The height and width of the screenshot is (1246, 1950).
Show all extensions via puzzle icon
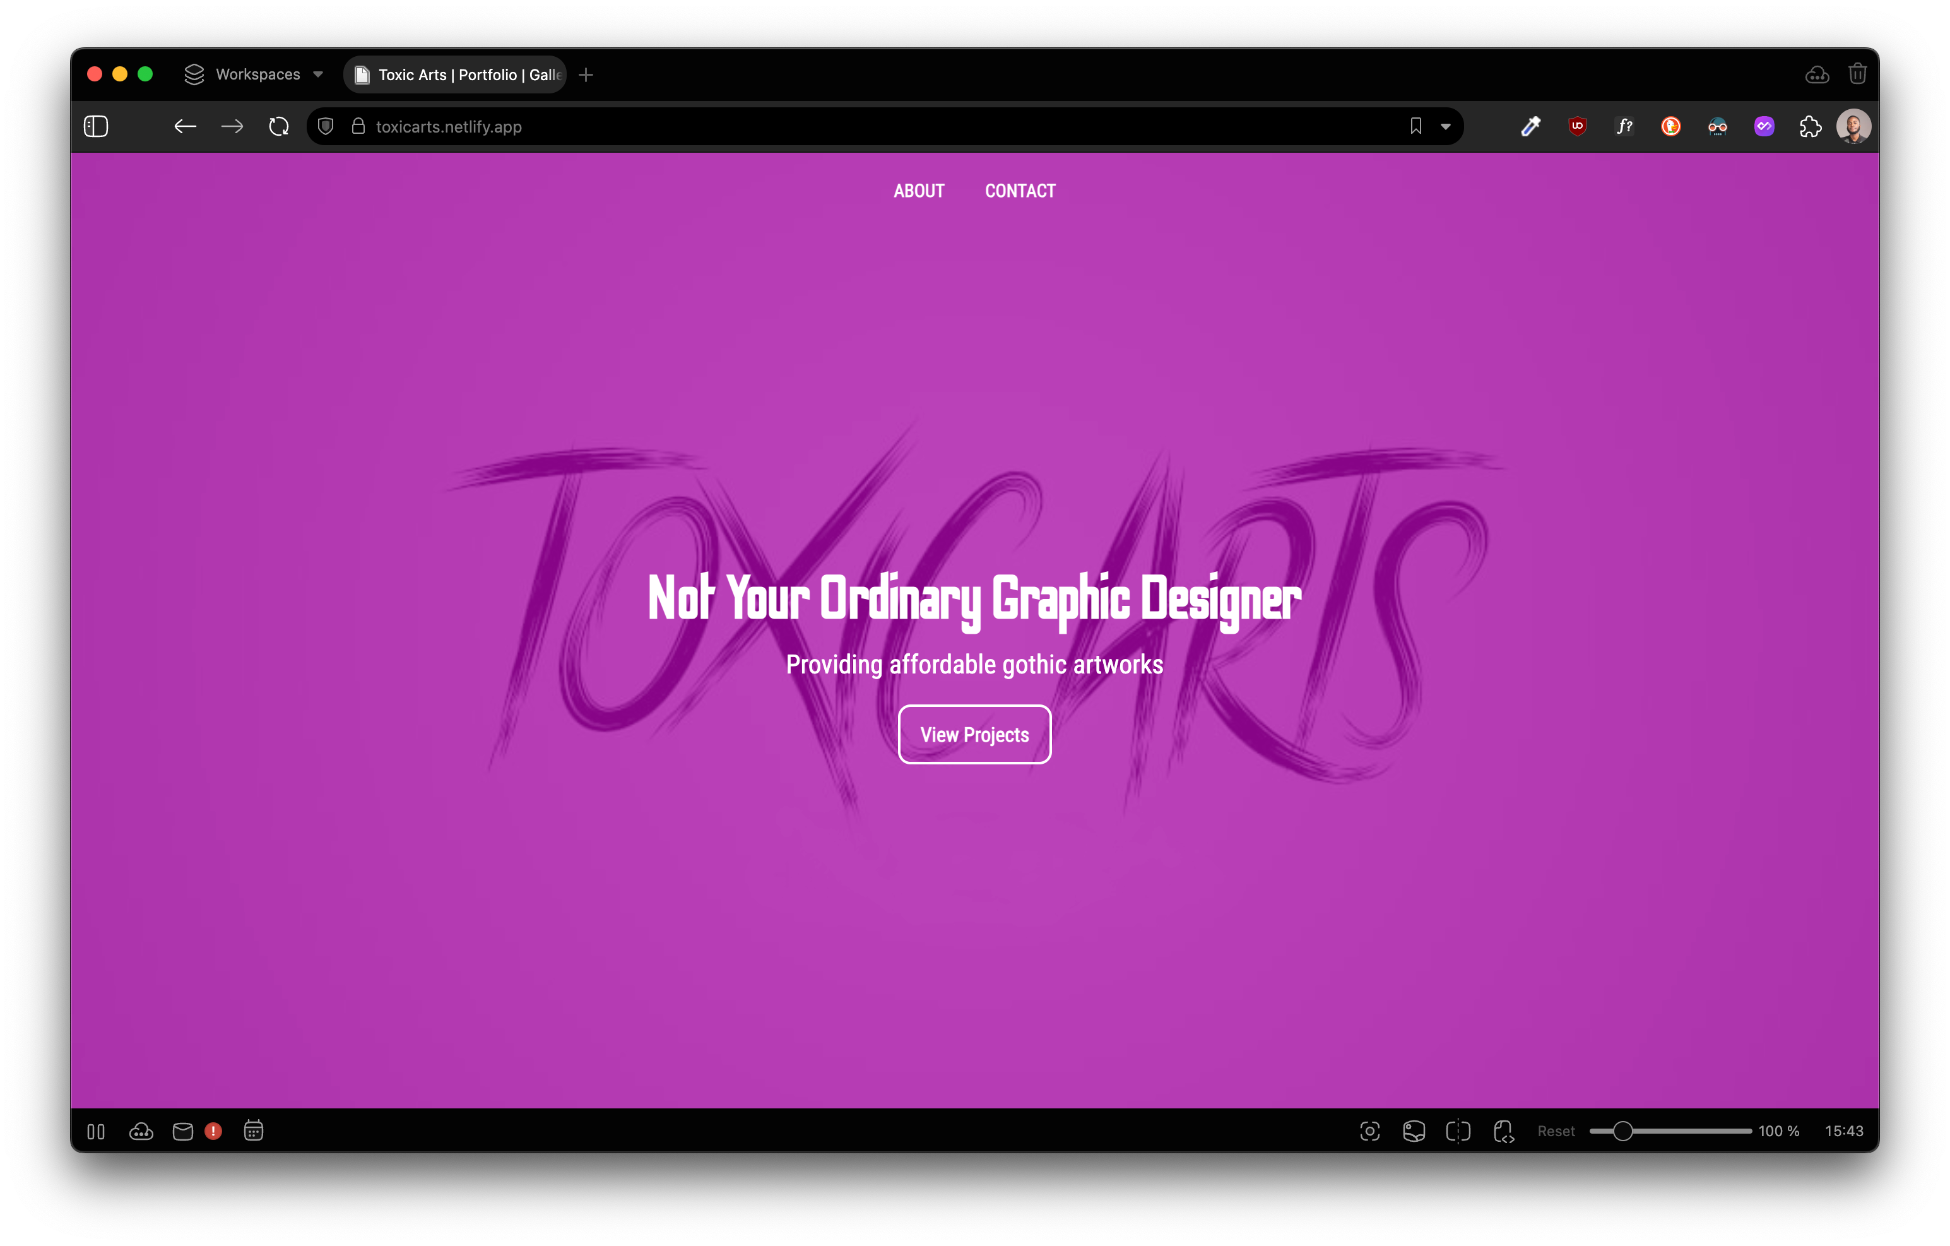[x=1811, y=126]
